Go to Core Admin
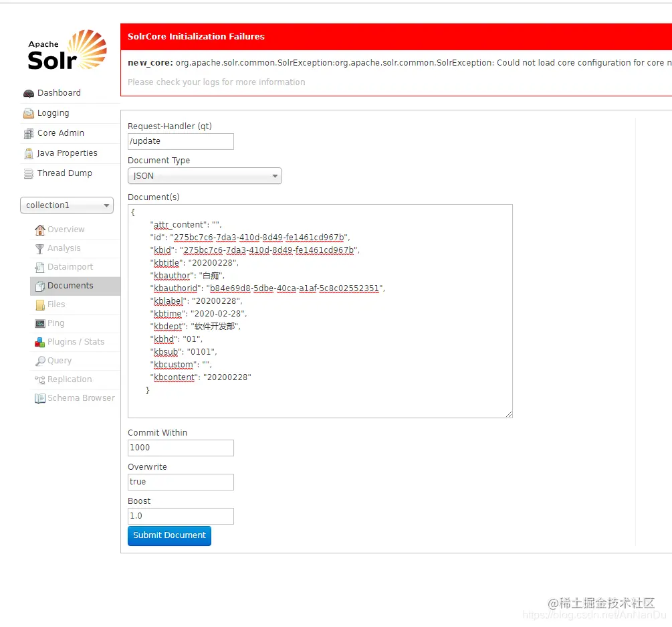Screen dimensions: 672x627 coord(60,133)
